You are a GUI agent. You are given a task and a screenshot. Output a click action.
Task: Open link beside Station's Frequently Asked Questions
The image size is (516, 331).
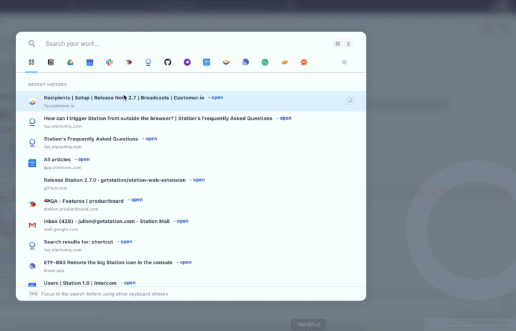pos(151,138)
